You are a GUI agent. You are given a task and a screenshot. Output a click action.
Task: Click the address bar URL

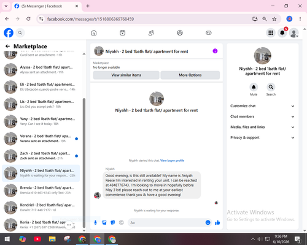tap(90, 19)
